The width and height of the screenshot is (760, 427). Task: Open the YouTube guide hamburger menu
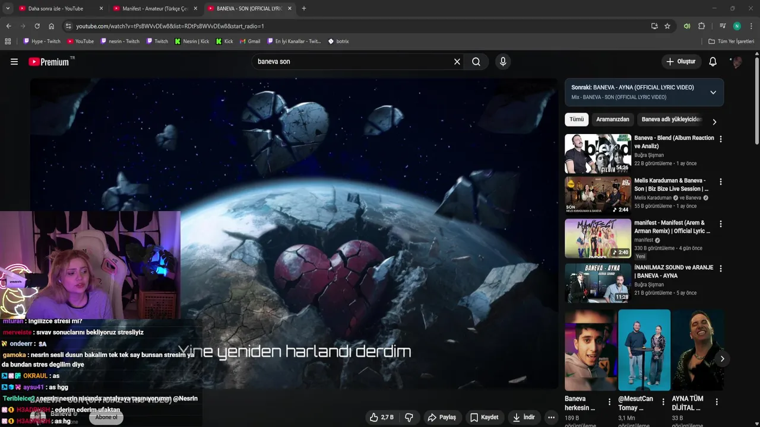click(14, 62)
